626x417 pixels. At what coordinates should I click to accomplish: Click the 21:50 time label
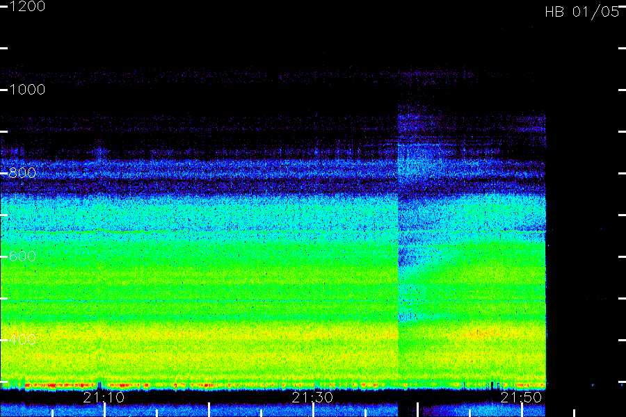point(521,398)
